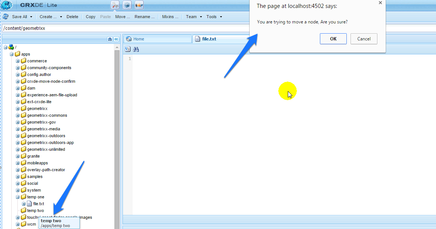
Task: Confirm the move by clicking OK
Action: 333,39
